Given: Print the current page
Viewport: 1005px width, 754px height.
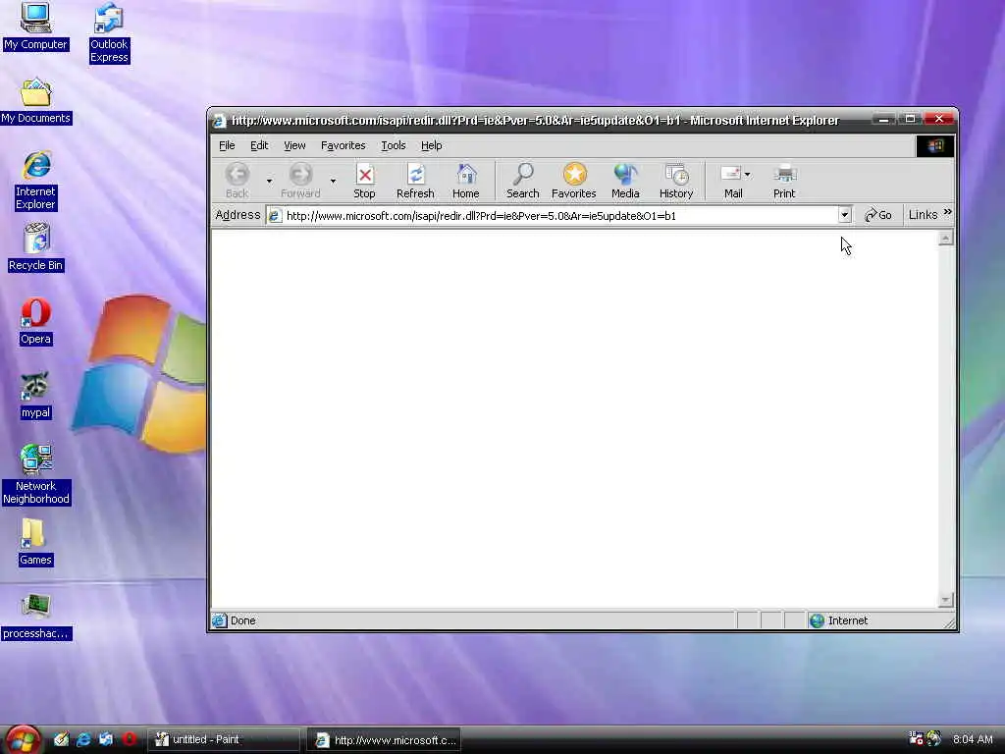Looking at the screenshot, I should tap(784, 181).
